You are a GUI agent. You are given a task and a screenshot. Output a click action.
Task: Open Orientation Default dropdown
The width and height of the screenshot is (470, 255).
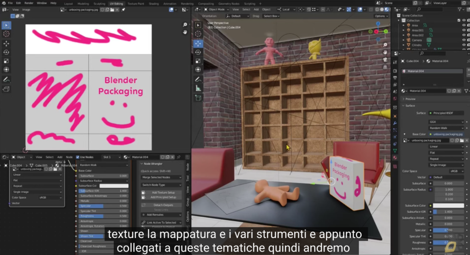(238, 16)
